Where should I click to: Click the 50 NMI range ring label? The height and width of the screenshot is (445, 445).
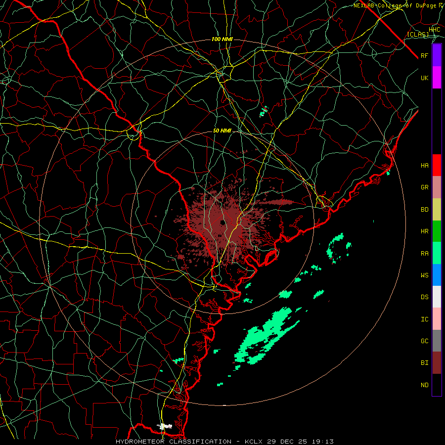click(222, 131)
